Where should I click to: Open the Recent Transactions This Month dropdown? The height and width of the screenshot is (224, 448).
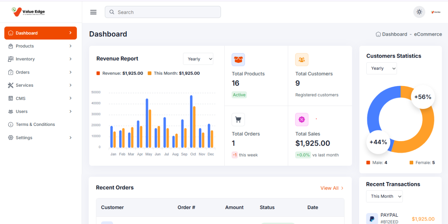(x=384, y=196)
